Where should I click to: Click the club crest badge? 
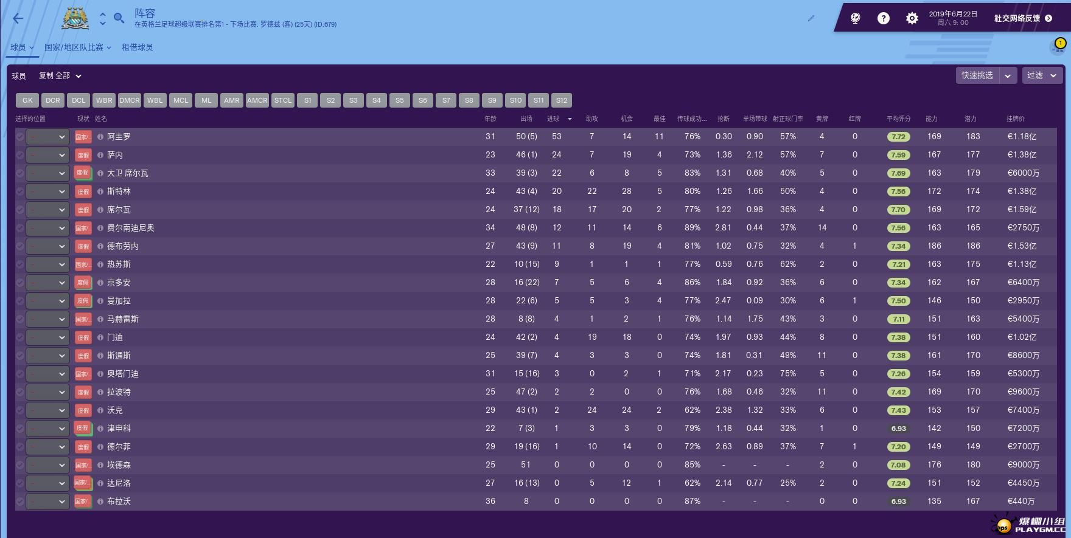[x=75, y=19]
